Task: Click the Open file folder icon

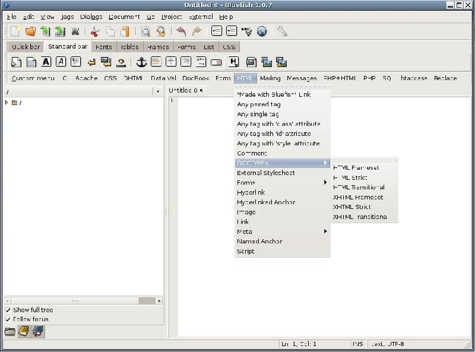Action: [x=30, y=31]
